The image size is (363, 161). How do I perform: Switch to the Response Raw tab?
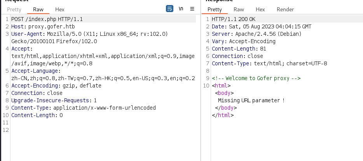[239, 9]
